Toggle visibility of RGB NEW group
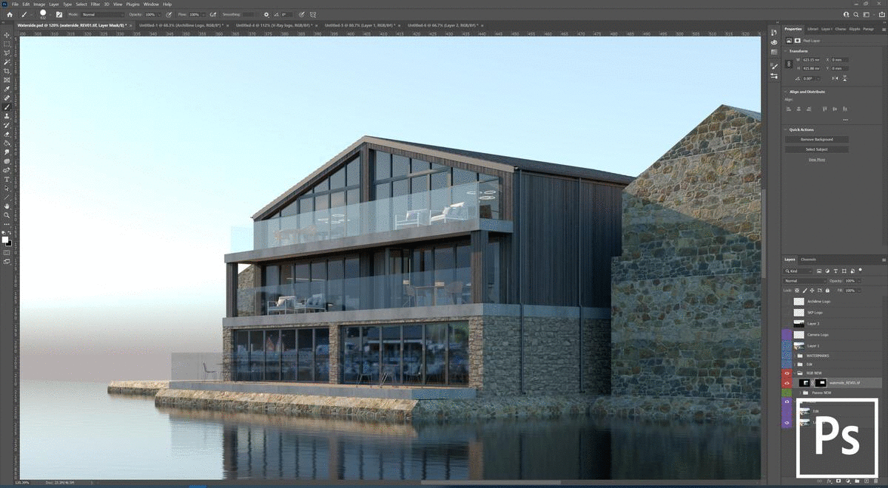Screen dimensions: 888x488 point(787,373)
